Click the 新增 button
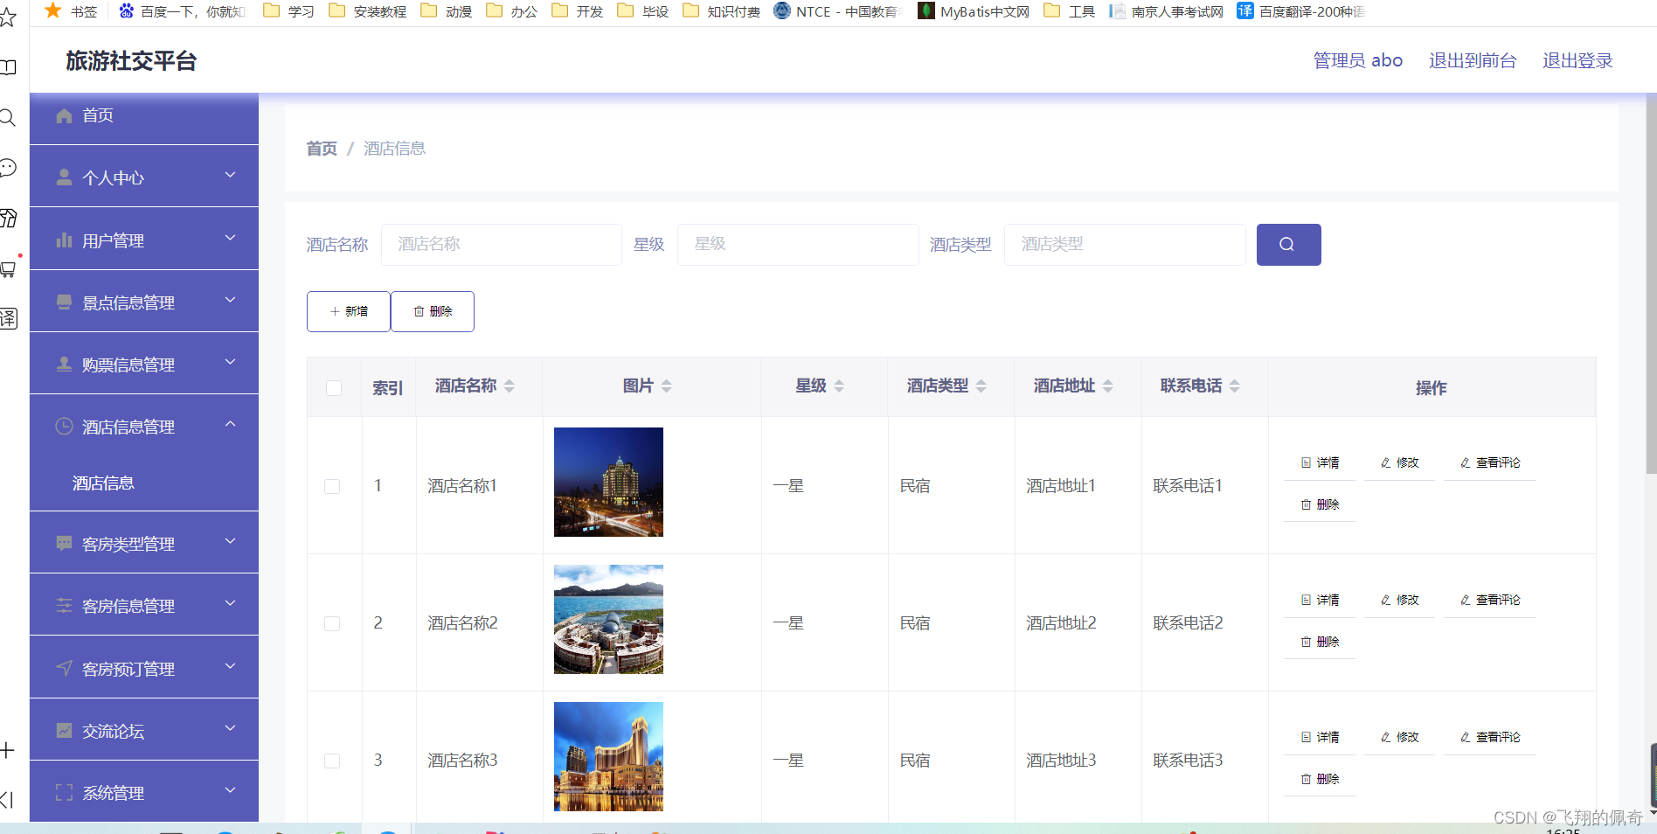The image size is (1657, 834). click(x=348, y=311)
